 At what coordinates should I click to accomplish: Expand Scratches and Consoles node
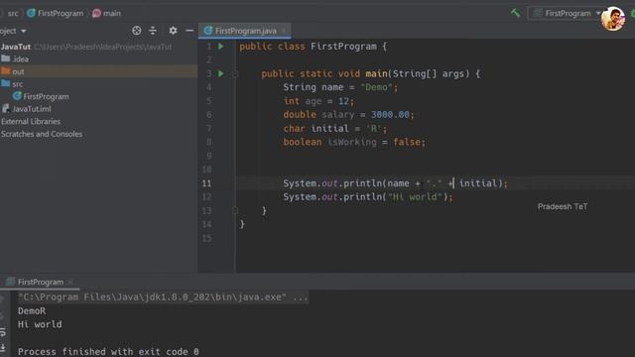[x=42, y=134]
